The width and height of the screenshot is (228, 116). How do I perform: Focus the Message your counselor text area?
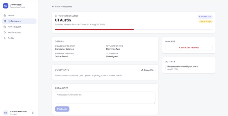point(105,97)
